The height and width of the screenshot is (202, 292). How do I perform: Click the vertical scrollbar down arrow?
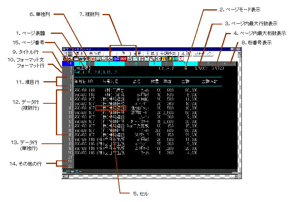[240, 173]
